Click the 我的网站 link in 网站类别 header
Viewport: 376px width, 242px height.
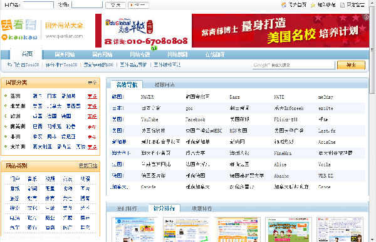[x=88, y=166]
